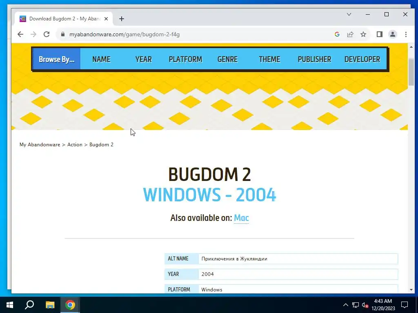Browse games by YEAR
This screenshot has width=418, height=313.
click(x=143, y=59)
